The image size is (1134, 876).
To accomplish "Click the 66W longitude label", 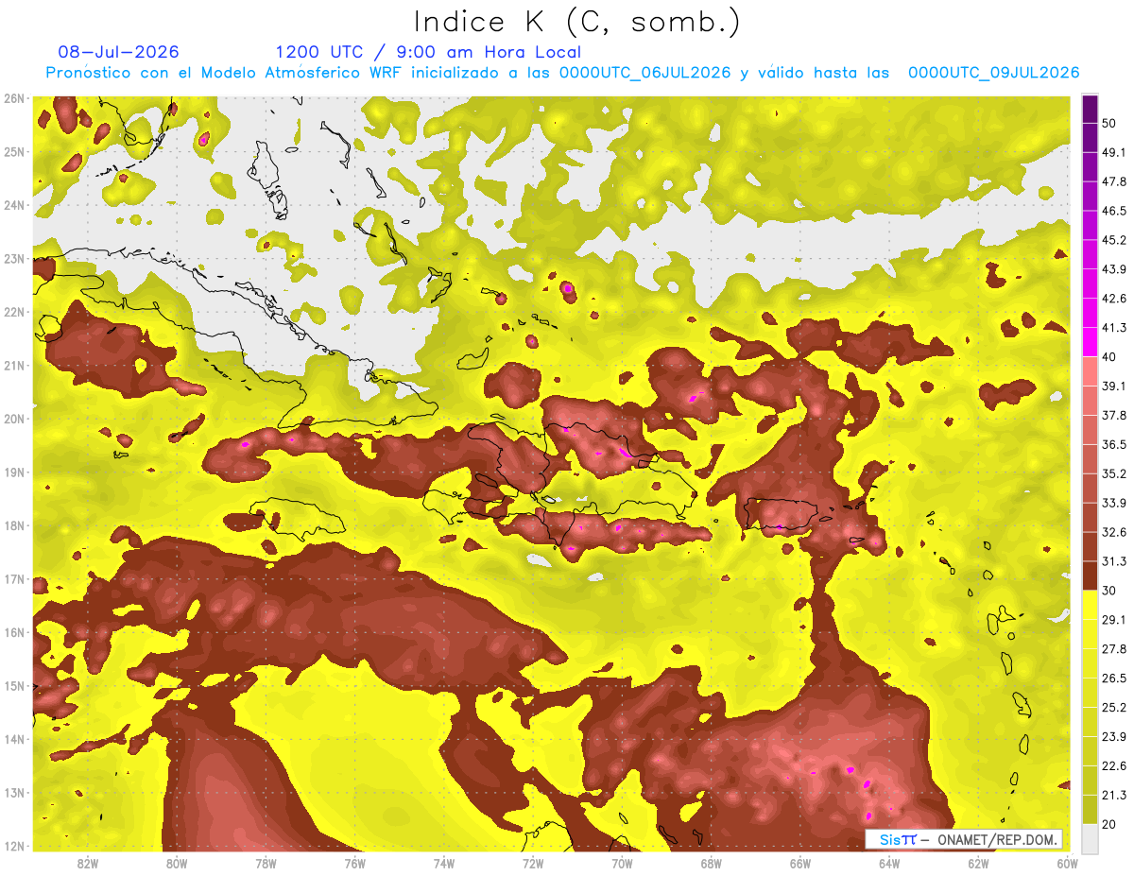I will pyautogui.click(x=800, y=864).
